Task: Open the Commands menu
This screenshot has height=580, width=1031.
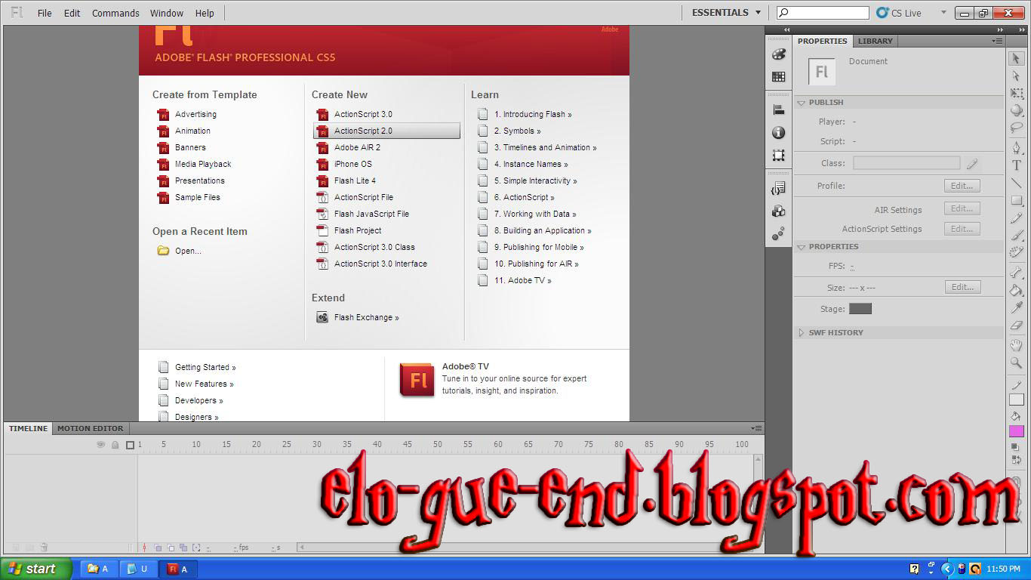Action: point(115,13)
